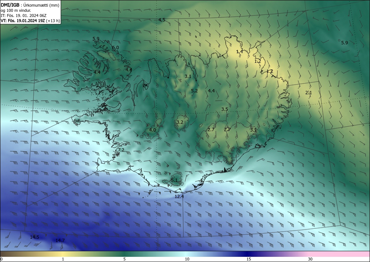Click the 12.4 value off the south coast

pos(179,196)
